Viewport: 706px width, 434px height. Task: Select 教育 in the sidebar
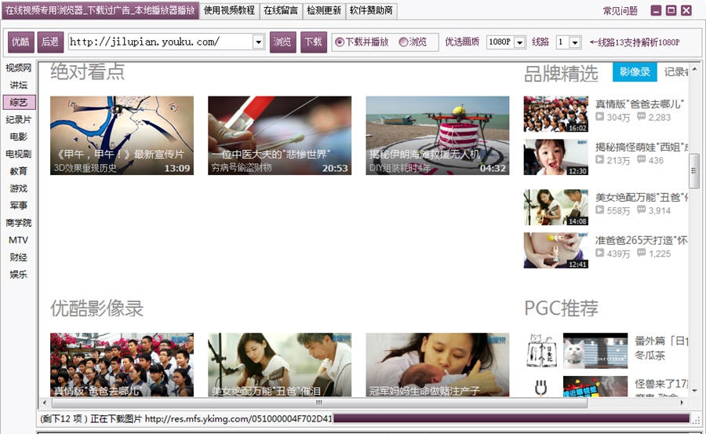[19, 171]
